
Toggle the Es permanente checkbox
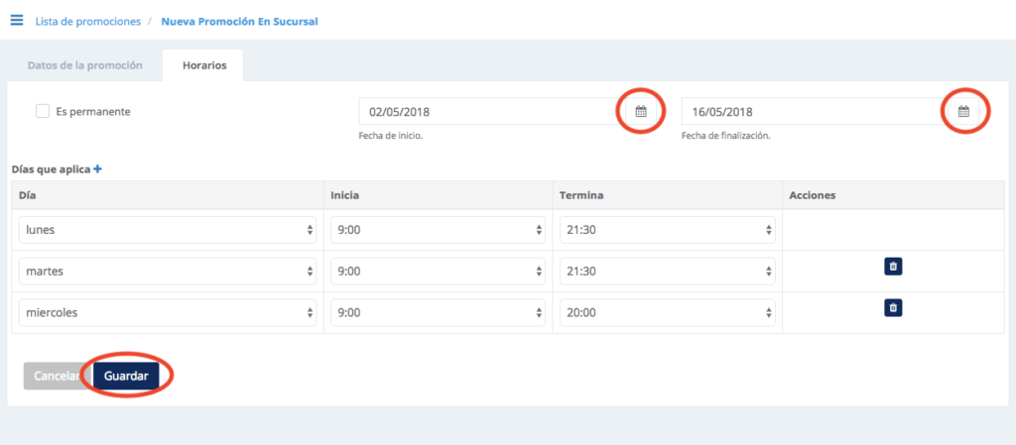coord(43,111)
